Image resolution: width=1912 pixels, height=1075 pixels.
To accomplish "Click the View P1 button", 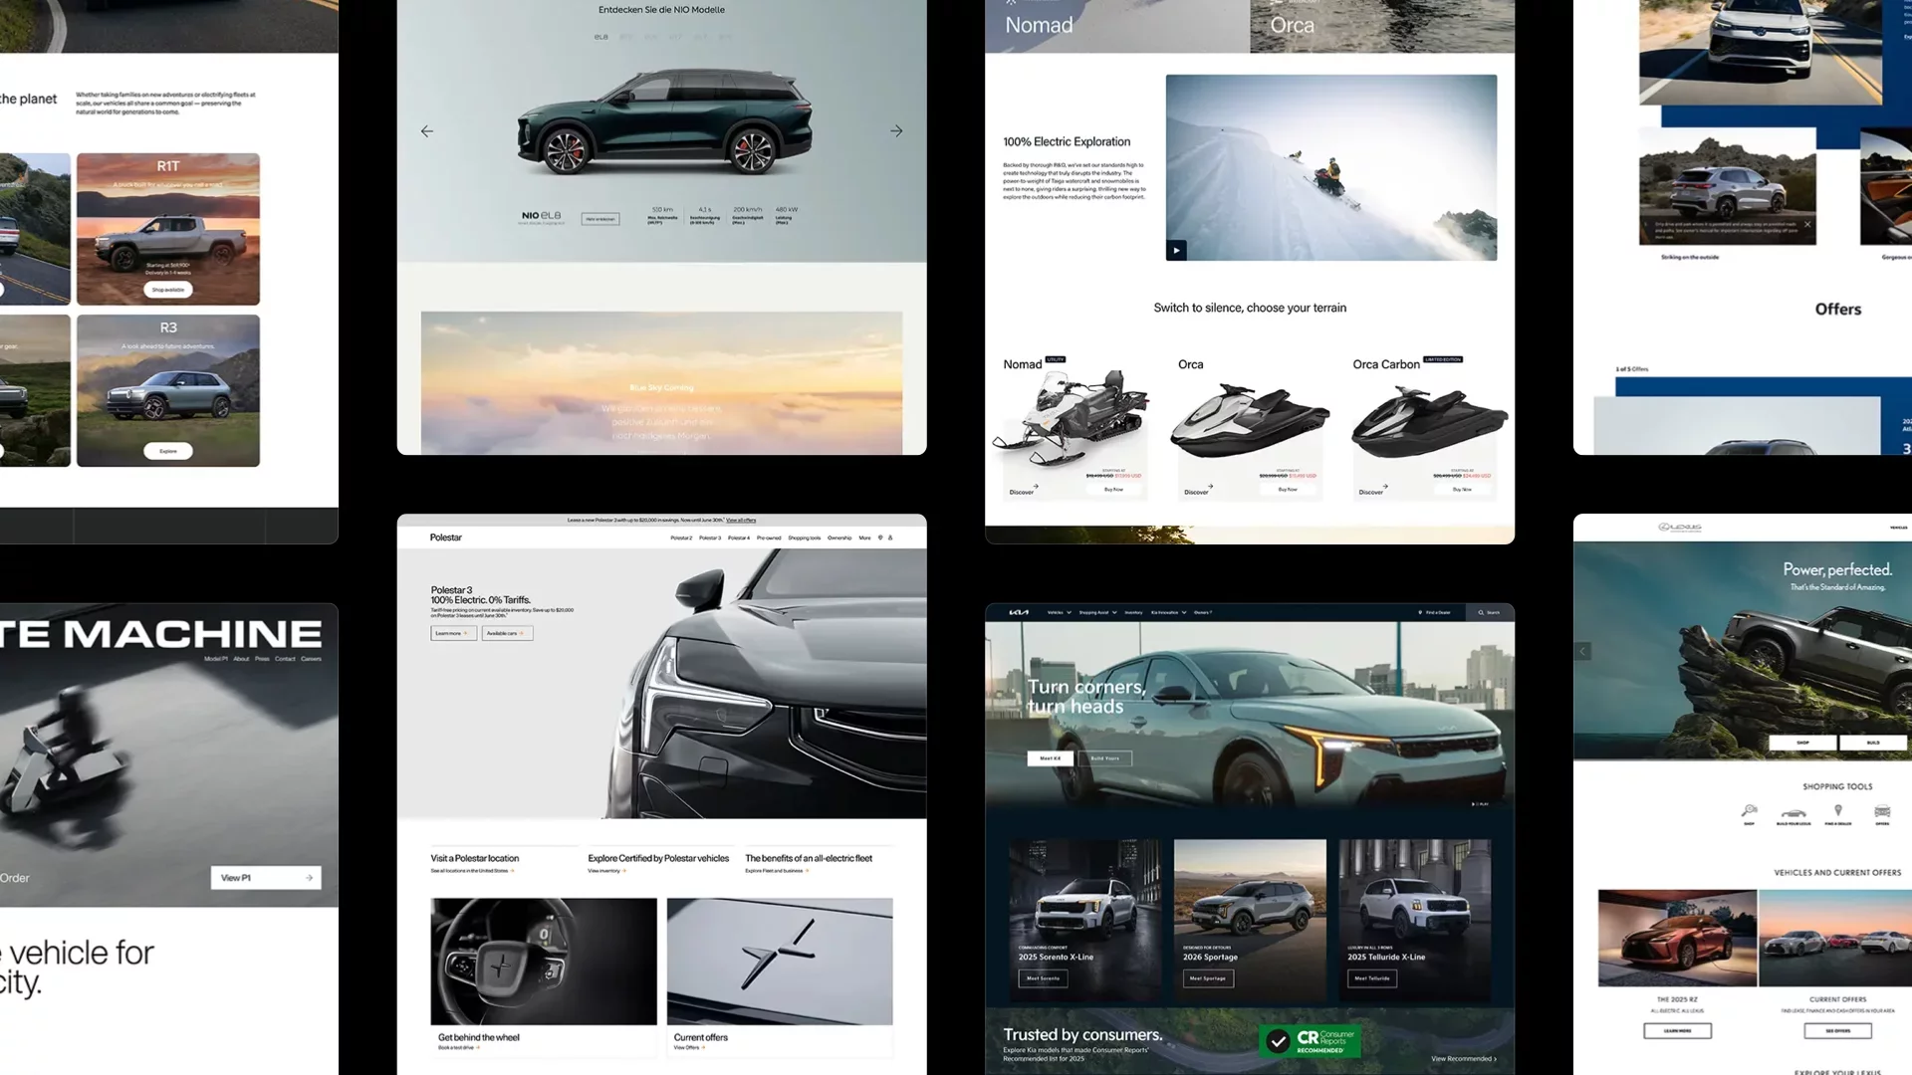I will 266,878.
